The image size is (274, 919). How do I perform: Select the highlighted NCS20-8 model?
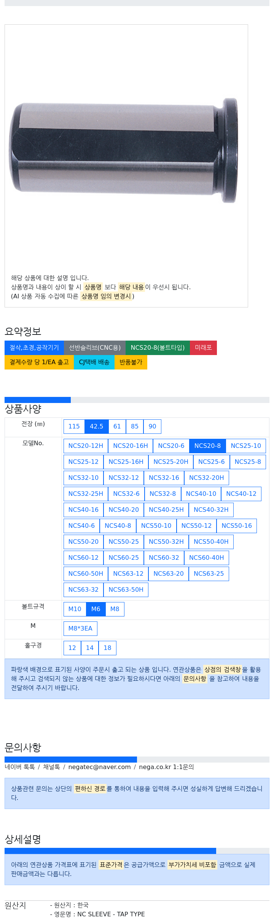point(207,446)
